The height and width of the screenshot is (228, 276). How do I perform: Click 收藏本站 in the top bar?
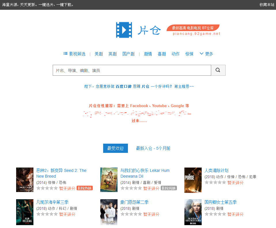tap(267, 5)
